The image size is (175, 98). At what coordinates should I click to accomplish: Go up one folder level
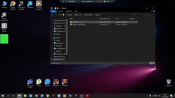coord(61,15)
